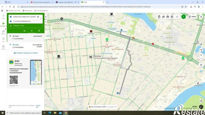Open Microsoft Edge from the taskbar
This screenshot has height=115, width=205.
click(50, 113)
